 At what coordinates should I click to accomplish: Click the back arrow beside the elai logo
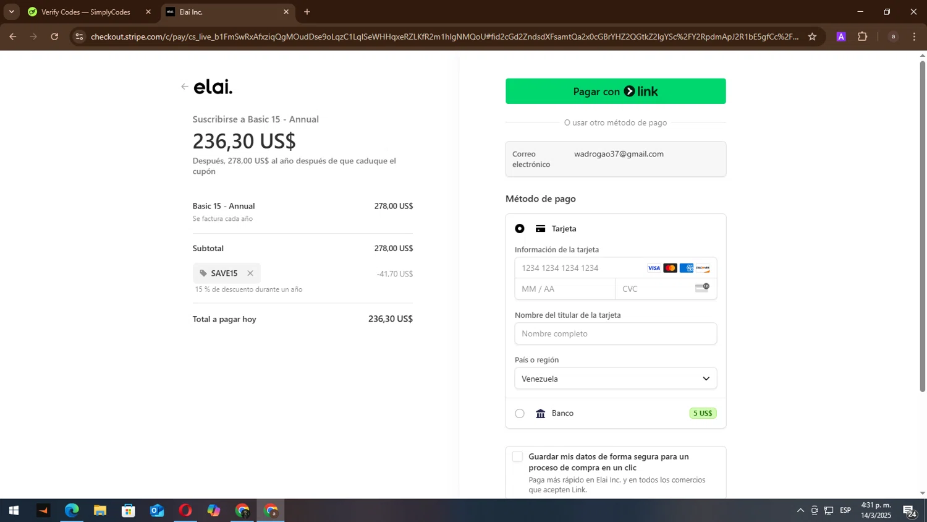pyautogui.click(x=184, y=87)
